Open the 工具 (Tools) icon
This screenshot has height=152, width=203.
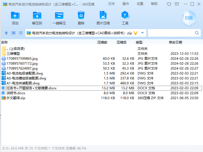point(125,15)
